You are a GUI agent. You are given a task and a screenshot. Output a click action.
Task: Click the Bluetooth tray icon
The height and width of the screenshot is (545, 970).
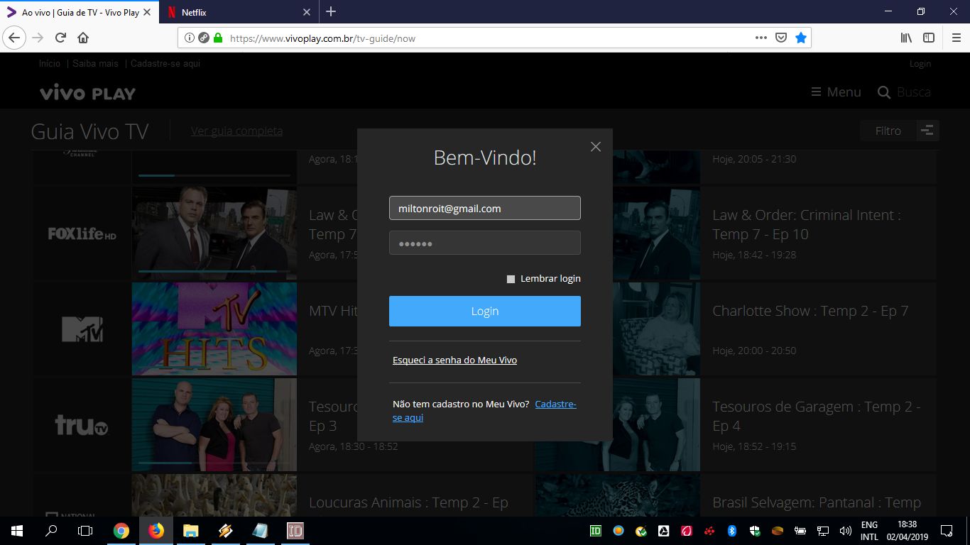click(732, 531)
